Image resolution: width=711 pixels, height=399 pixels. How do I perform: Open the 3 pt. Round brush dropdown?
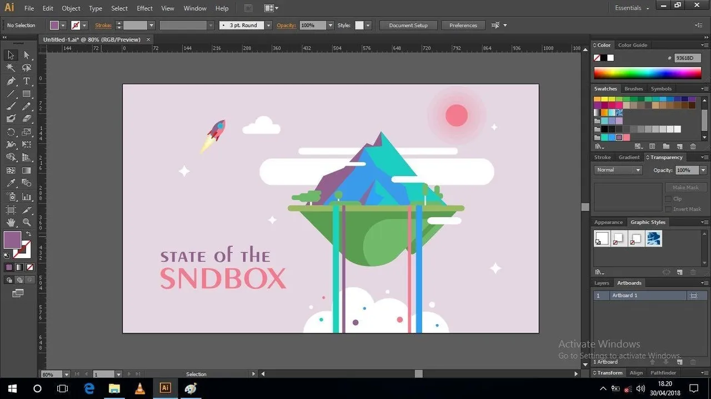(x=269, y=25)
